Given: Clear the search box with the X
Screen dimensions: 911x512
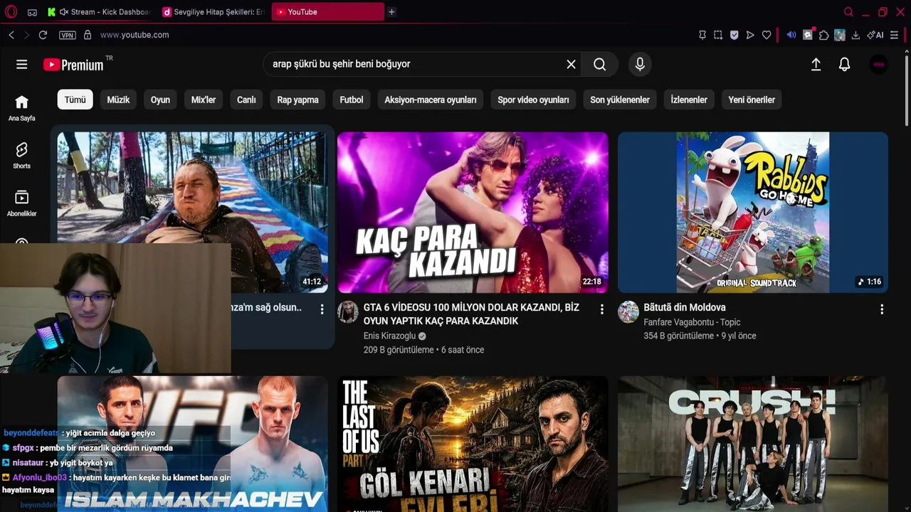Looking at the screenshot, I should pyautogui.click(x=571, y=65).
